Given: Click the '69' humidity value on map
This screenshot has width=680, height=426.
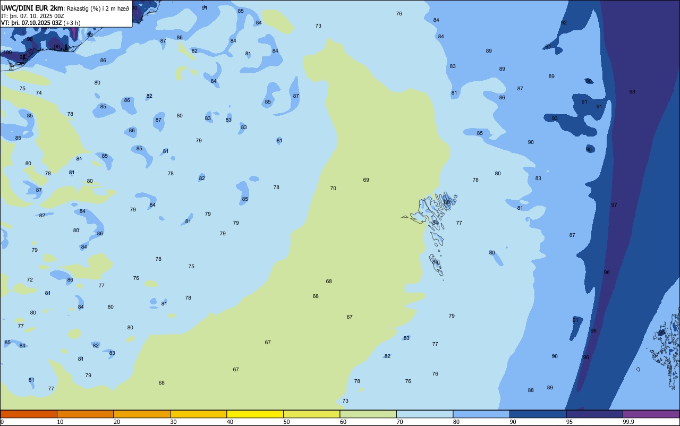Looking at the screenshot, I should tap(366, 180).
